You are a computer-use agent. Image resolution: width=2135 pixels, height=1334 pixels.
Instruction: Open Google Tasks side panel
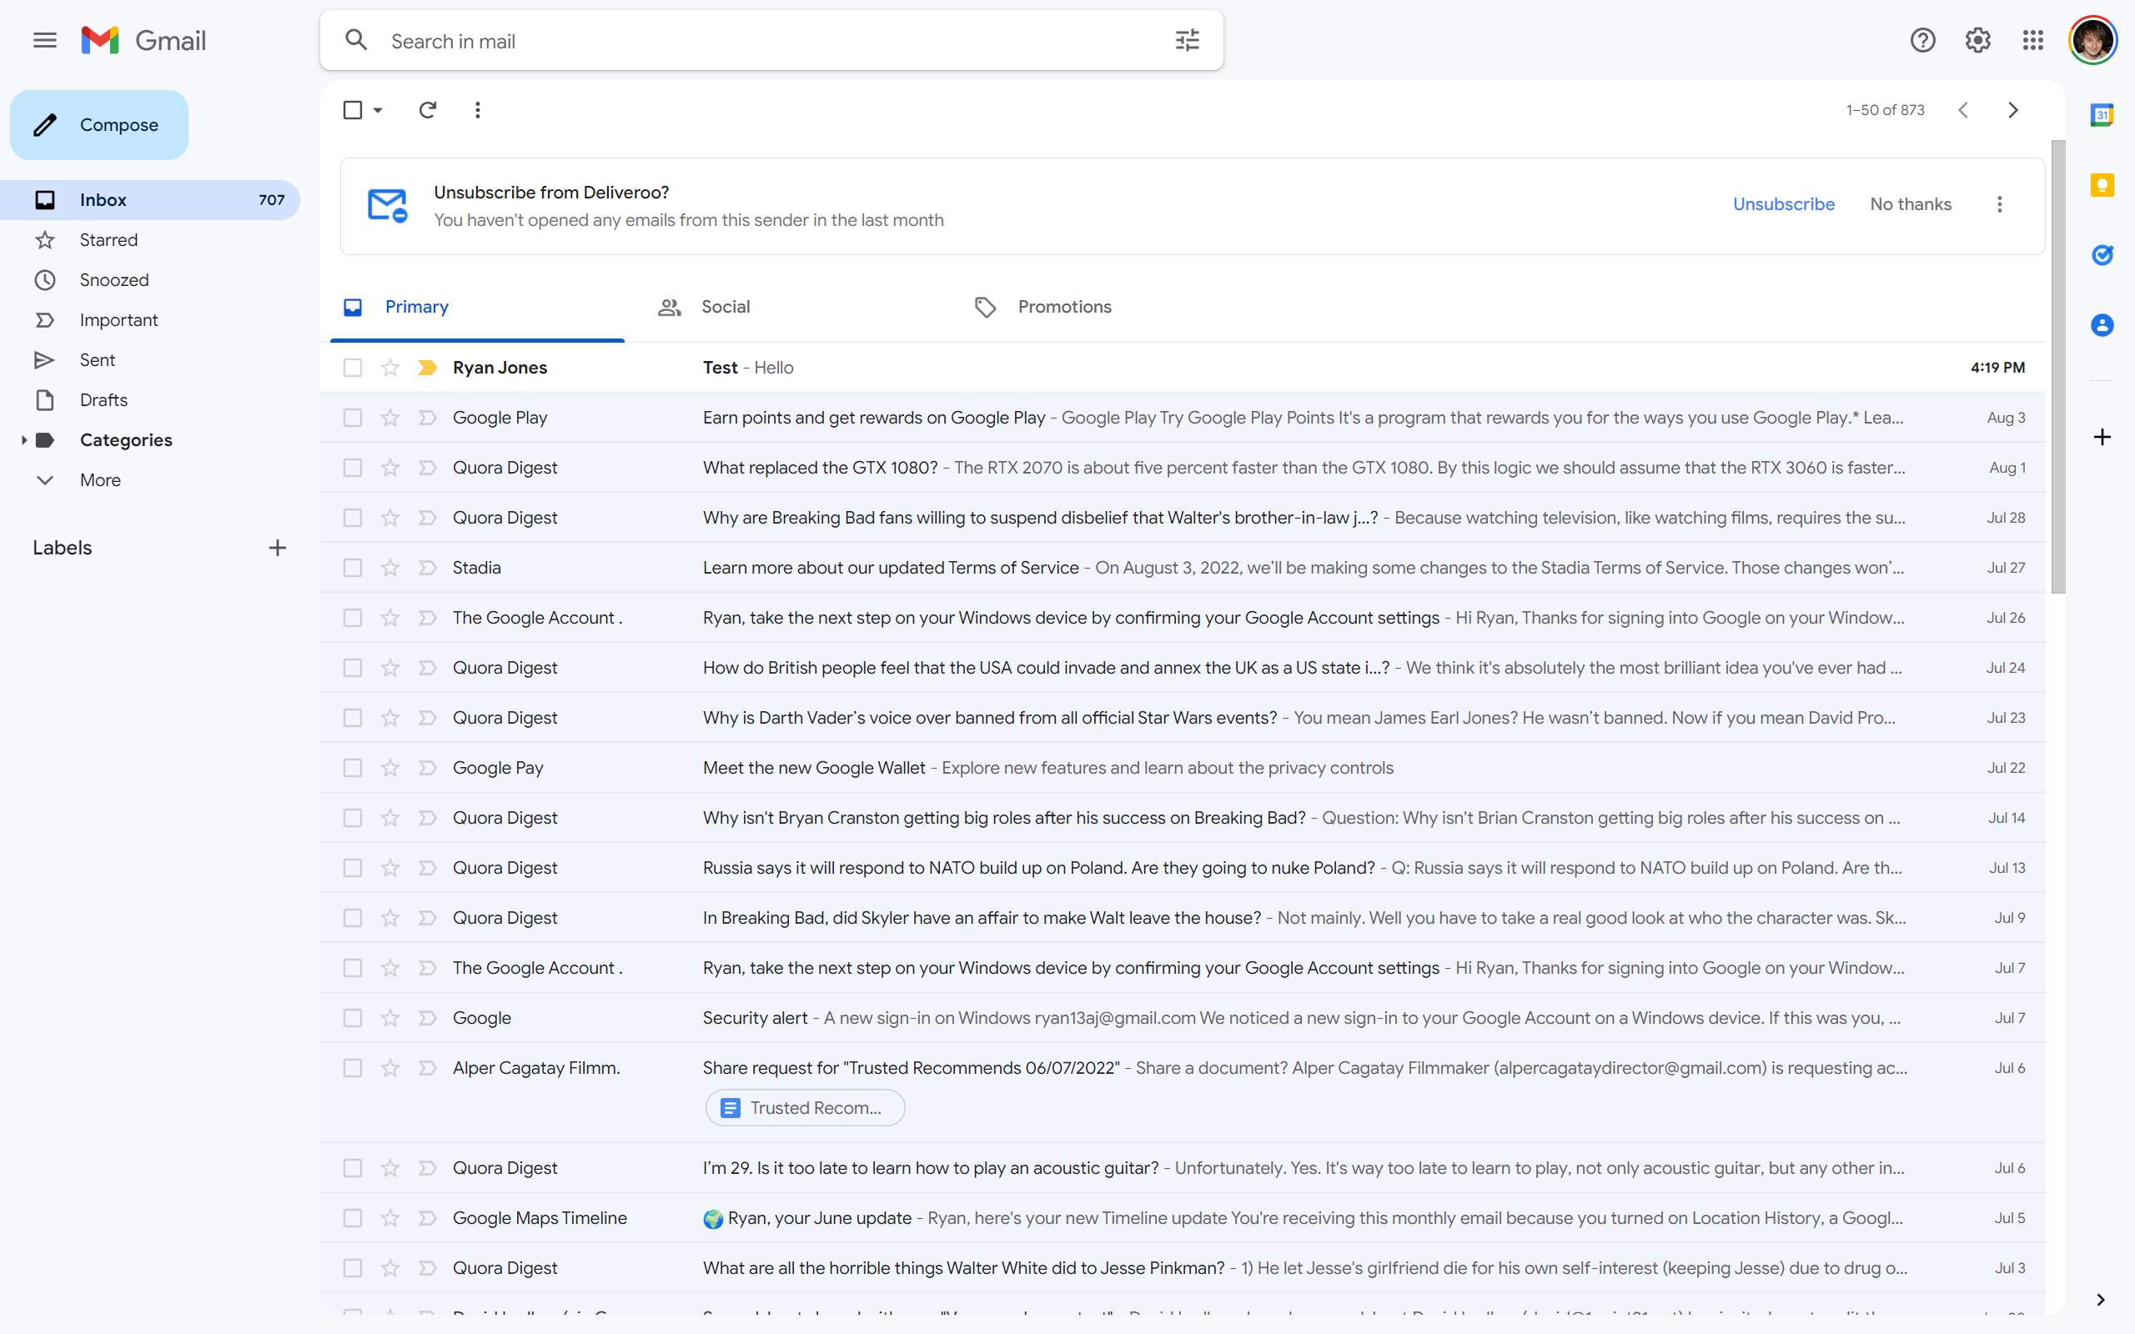(2102, 255)
